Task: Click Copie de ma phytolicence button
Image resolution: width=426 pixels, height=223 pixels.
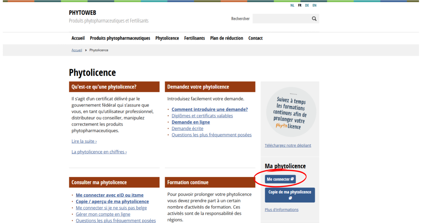Action: [x=290, y=195]
